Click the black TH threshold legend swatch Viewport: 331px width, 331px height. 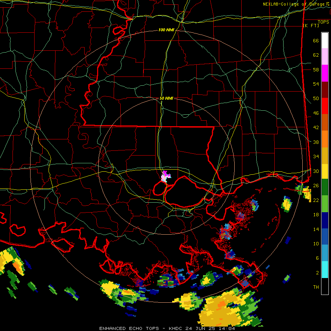point(325,286)
